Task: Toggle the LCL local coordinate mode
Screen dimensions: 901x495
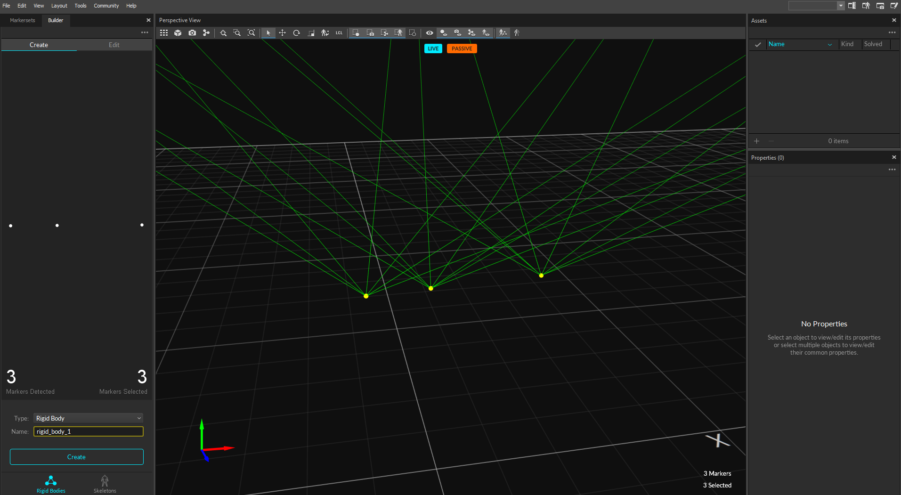Action: click(339, 33)
